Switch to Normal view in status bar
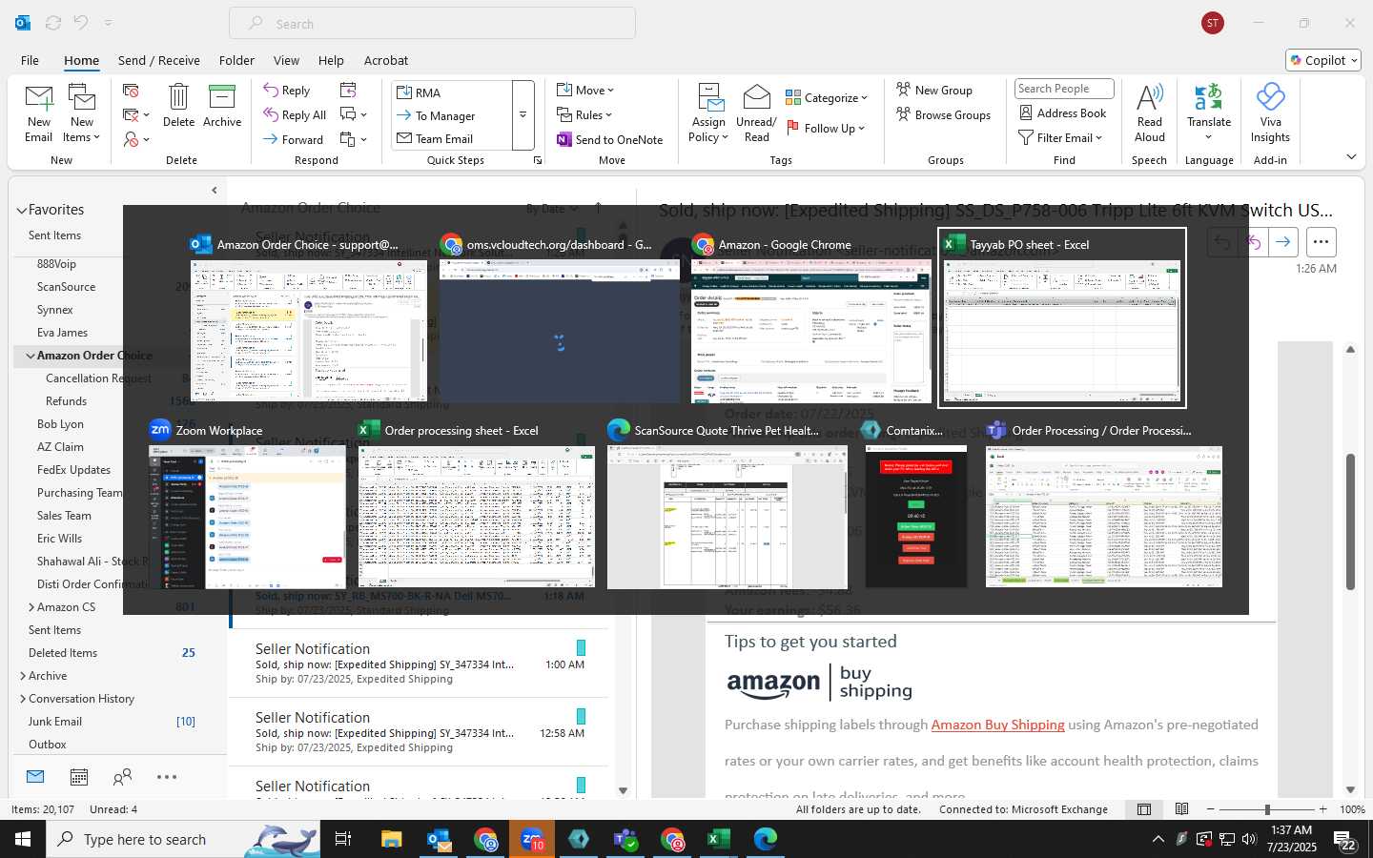Screen dimensions: 1373x858 1144,809
